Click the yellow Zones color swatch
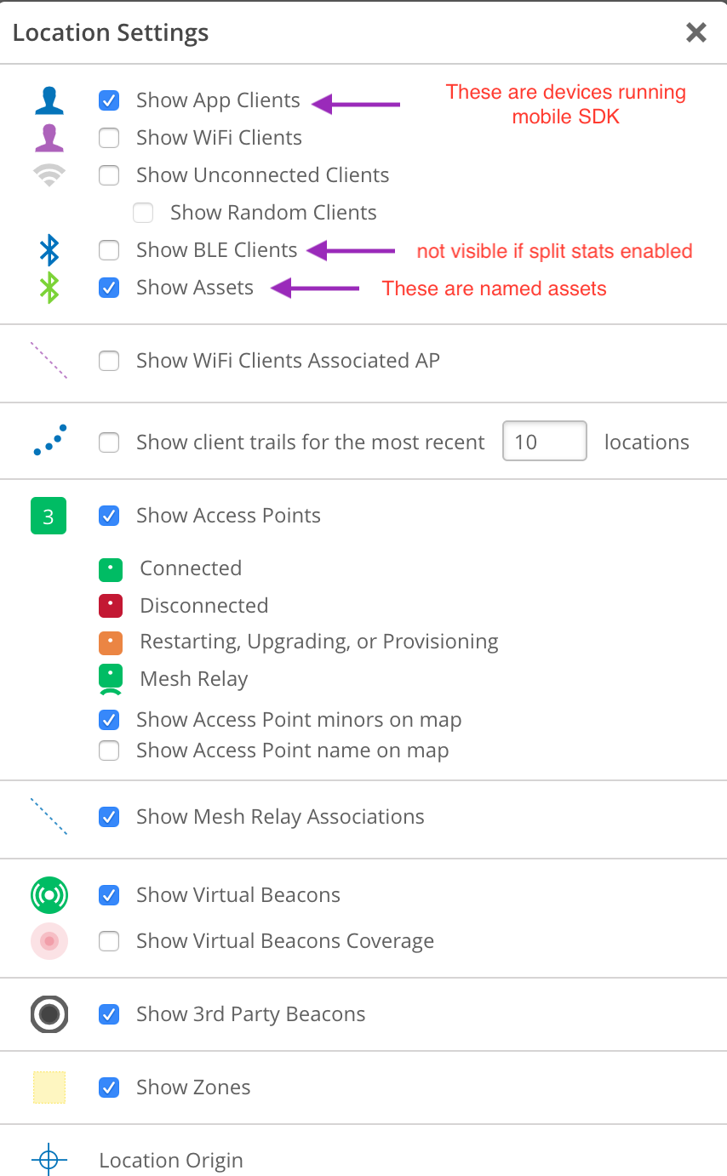This screenshot has height=1176, width=727. coord(49,1088)
